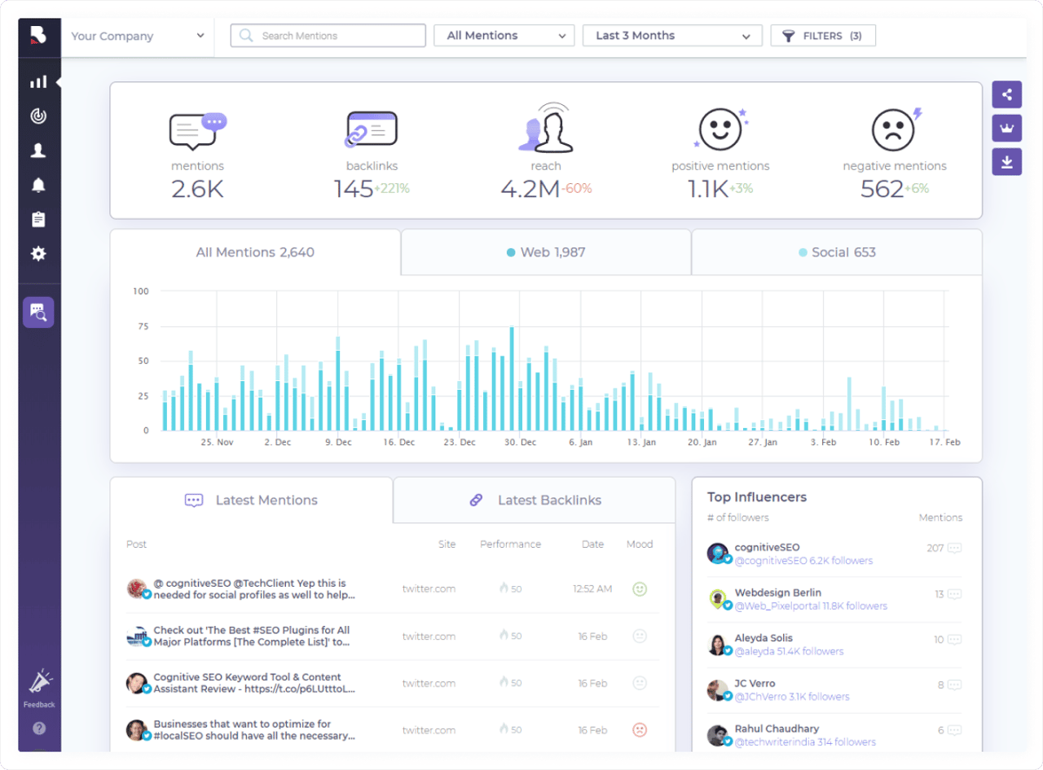The height and width of the screenshot is (770, 1043).
Task: Click chat icon beside Aleyda Solis's 10 mentions
Action: point(955,640)
